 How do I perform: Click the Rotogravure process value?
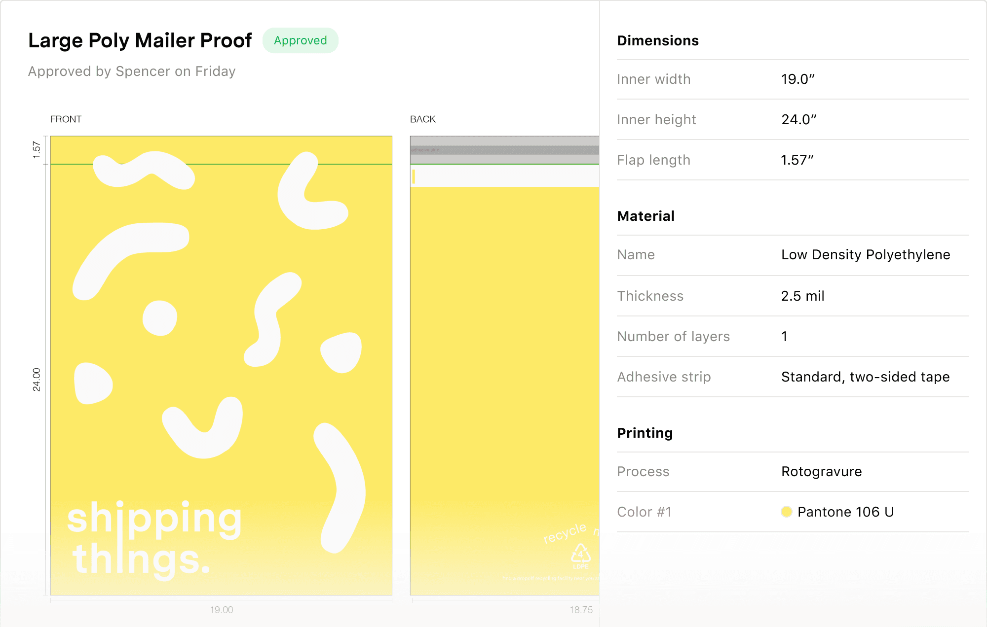pyautogui.click(x=821, y=471)
